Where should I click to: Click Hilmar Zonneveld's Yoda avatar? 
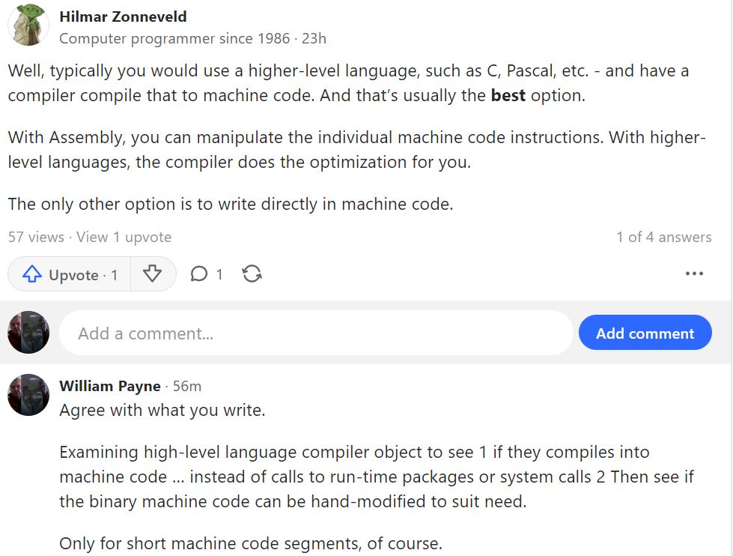click(x=28, y=25)
